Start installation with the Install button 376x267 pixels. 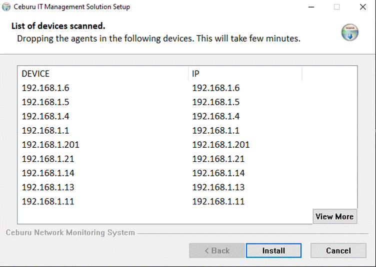pos(273,250)
